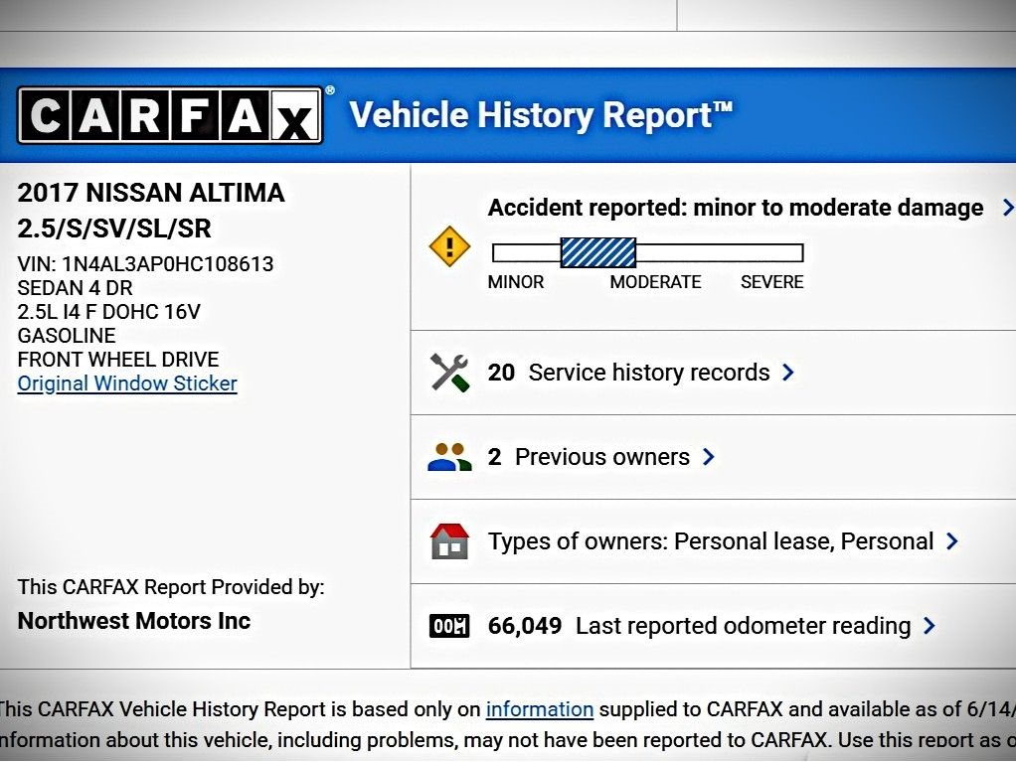Click the Northwest Motors Inc provider name
The height and width of the screenshot is (762, 1016).
134,621
